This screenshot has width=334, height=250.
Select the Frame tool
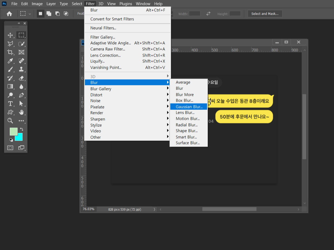[21, 52]
